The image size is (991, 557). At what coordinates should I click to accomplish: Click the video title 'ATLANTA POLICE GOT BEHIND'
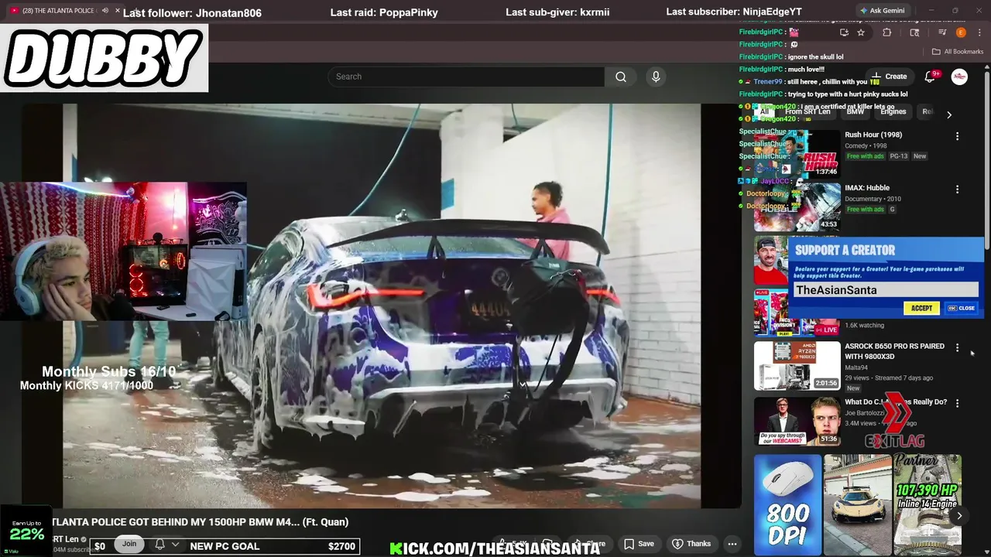tap(200, 522)
